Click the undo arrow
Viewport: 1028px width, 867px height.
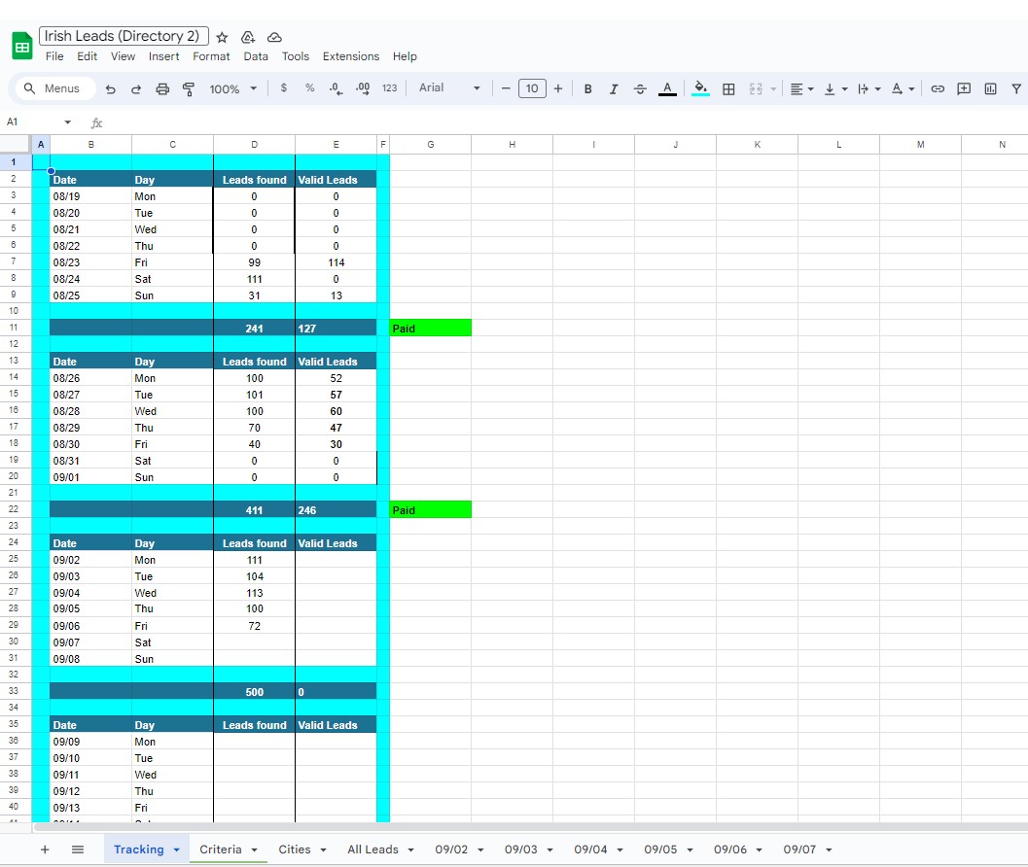click(x=110, y=89)
